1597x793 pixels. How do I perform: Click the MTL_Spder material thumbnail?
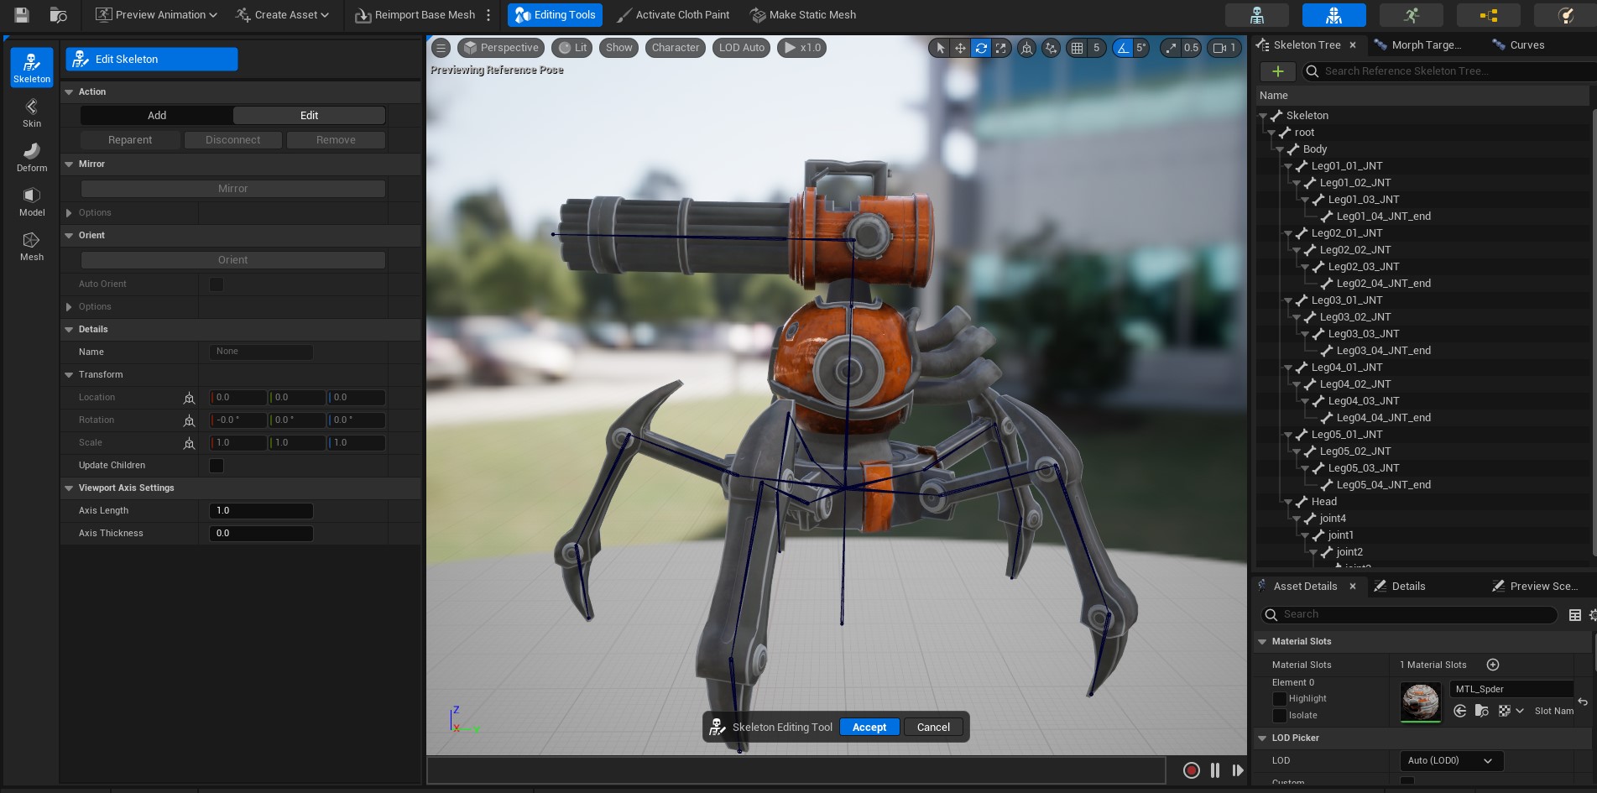1420,701
